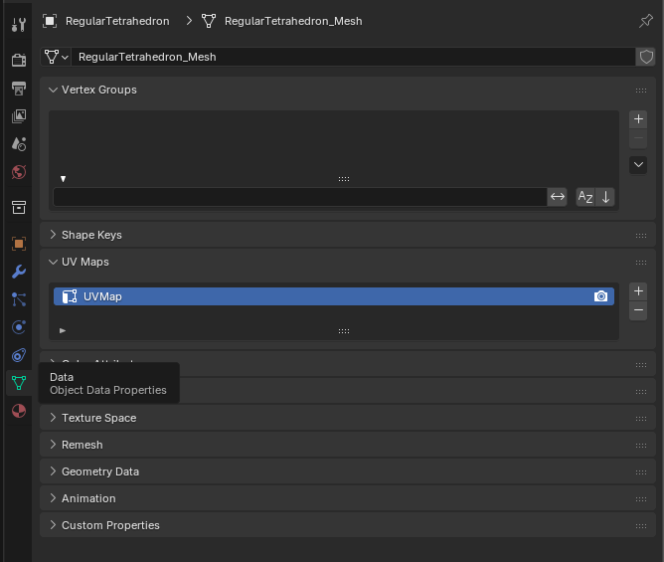Viewport: 664px width, 562px height.
Task: Toggle the pin icon for properties context
Action: pyautogui.click(x=645, y=21)
